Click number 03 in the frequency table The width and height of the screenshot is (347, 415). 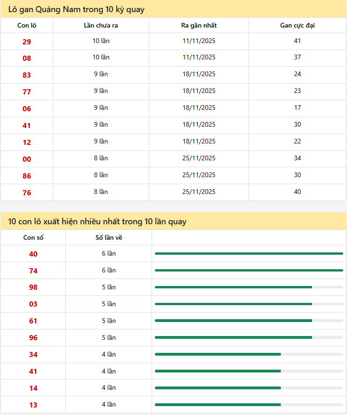coord(33,304)
